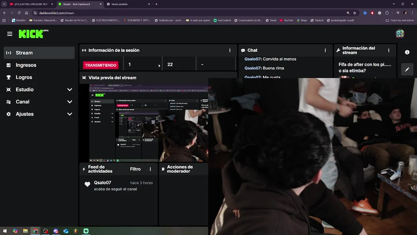The image size is (417, 235).
Task: Open Chrome from the taskbar
Action: (x=36, y=231)
